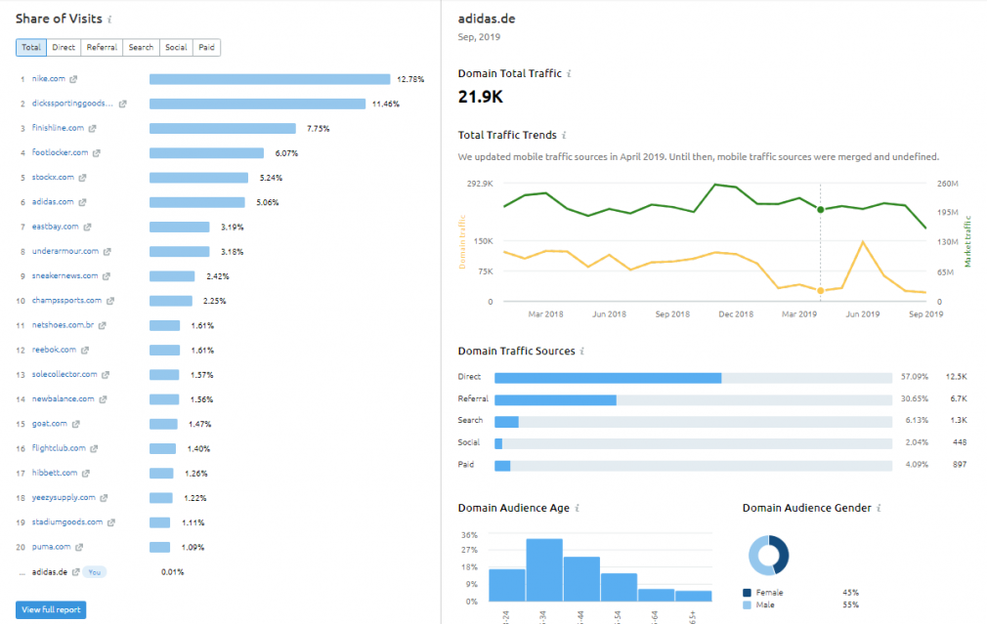This screenshot has width=987, height=624.
Task: Click the View full report button
Action: pyautogui.click(x=51, y=609)
